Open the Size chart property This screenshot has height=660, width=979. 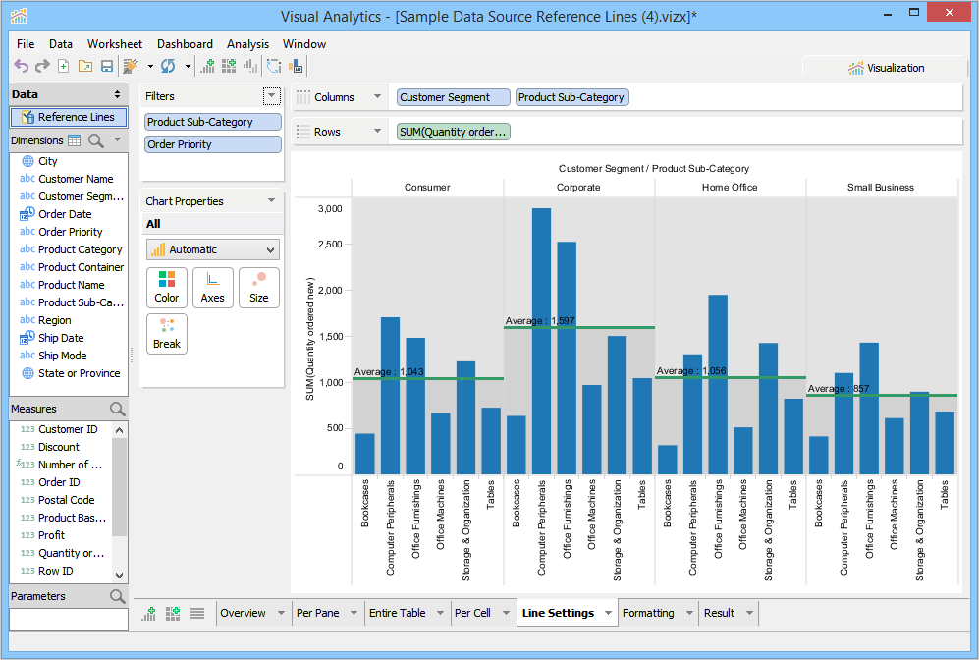tap(258, 287)
